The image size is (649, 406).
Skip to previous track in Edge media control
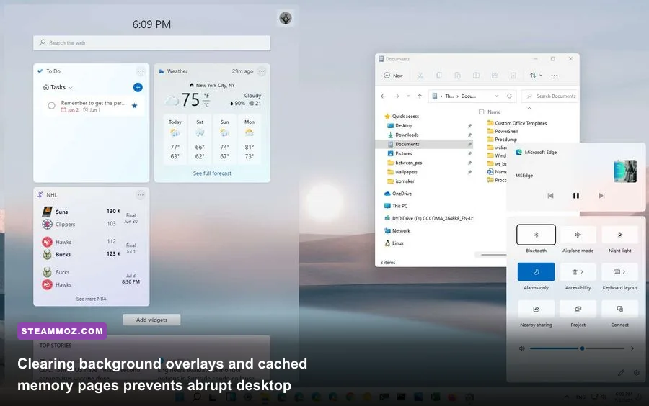click(550, 195)
